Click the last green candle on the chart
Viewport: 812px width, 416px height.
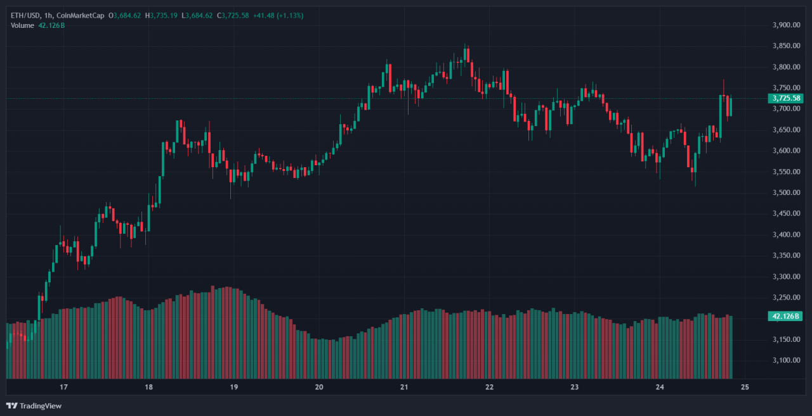[731, 106]
